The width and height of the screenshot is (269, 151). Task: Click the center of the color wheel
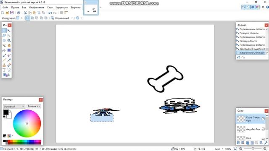click(27, 123)
